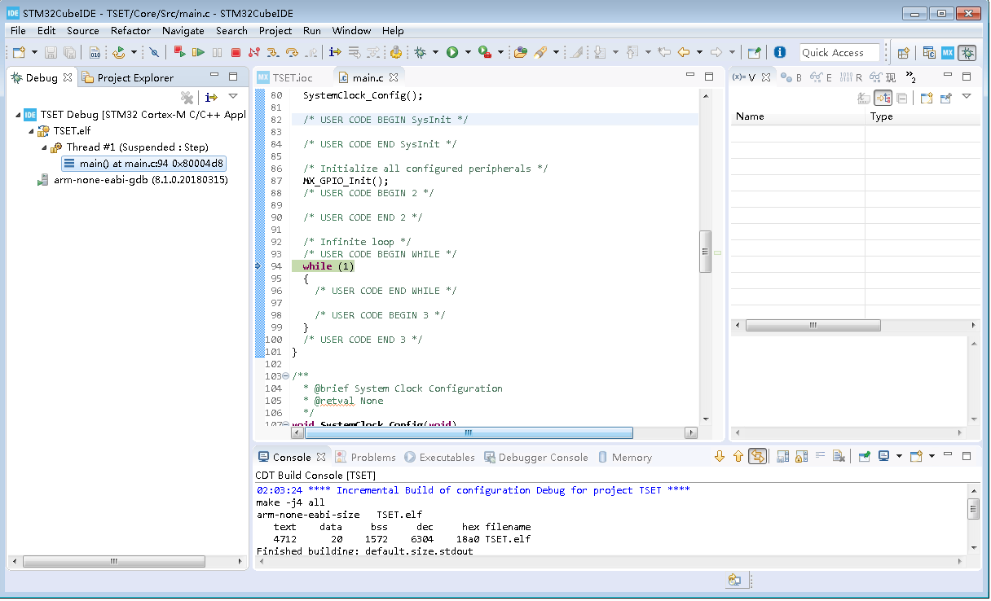Open the New wizard dropdown arrow

point(34,52)
